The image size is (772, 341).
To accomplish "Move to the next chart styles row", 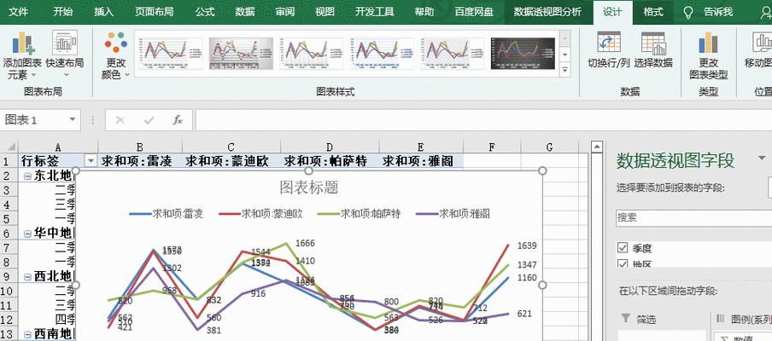I will point(565,54).
